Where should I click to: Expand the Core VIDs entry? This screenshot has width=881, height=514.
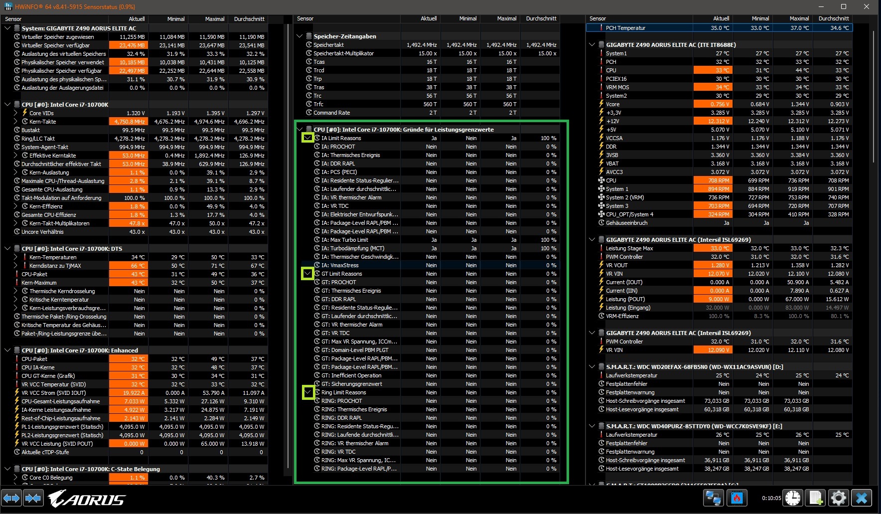pos(16,113)
